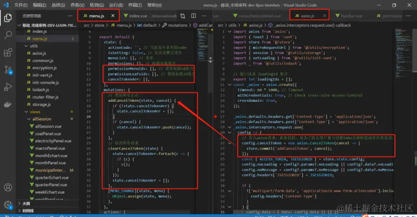The width and height of the screenshot is (417, 217).
Task: Open 编辑(E) menu
Action: pyautogui.click(x=39, y=5)
